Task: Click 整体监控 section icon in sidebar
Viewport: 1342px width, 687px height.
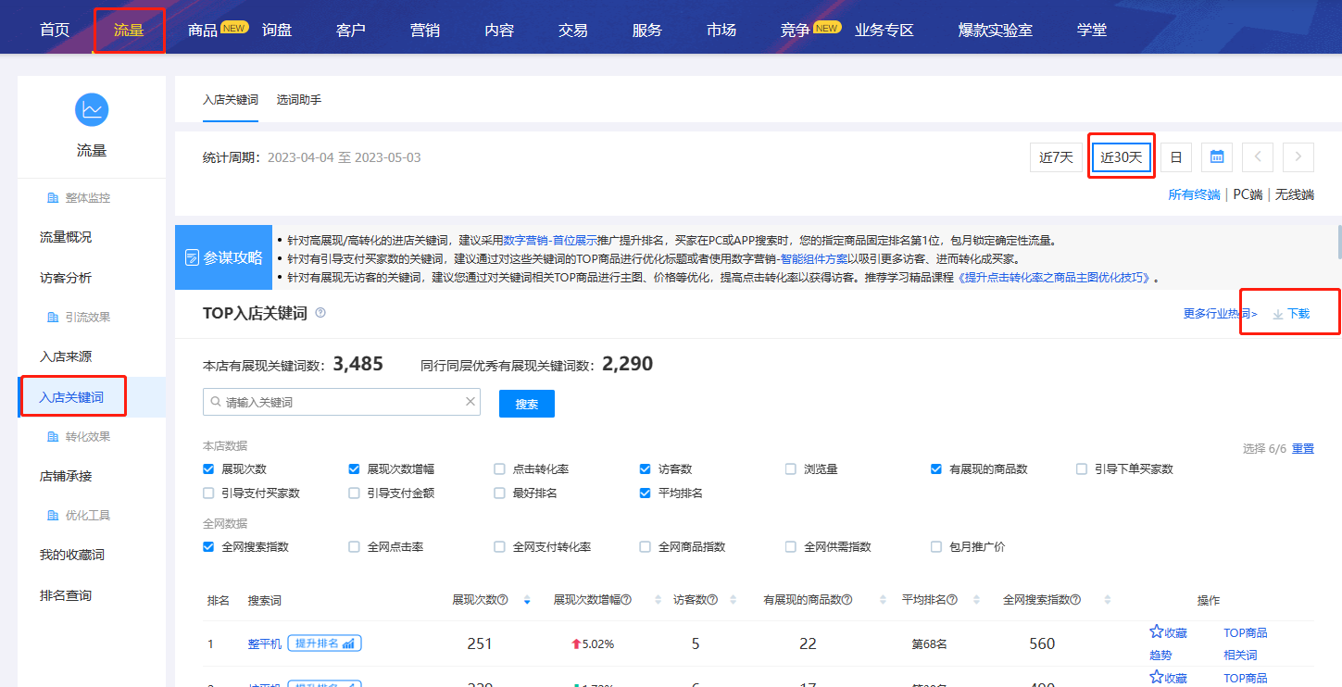Action: (x=53, y=198)
